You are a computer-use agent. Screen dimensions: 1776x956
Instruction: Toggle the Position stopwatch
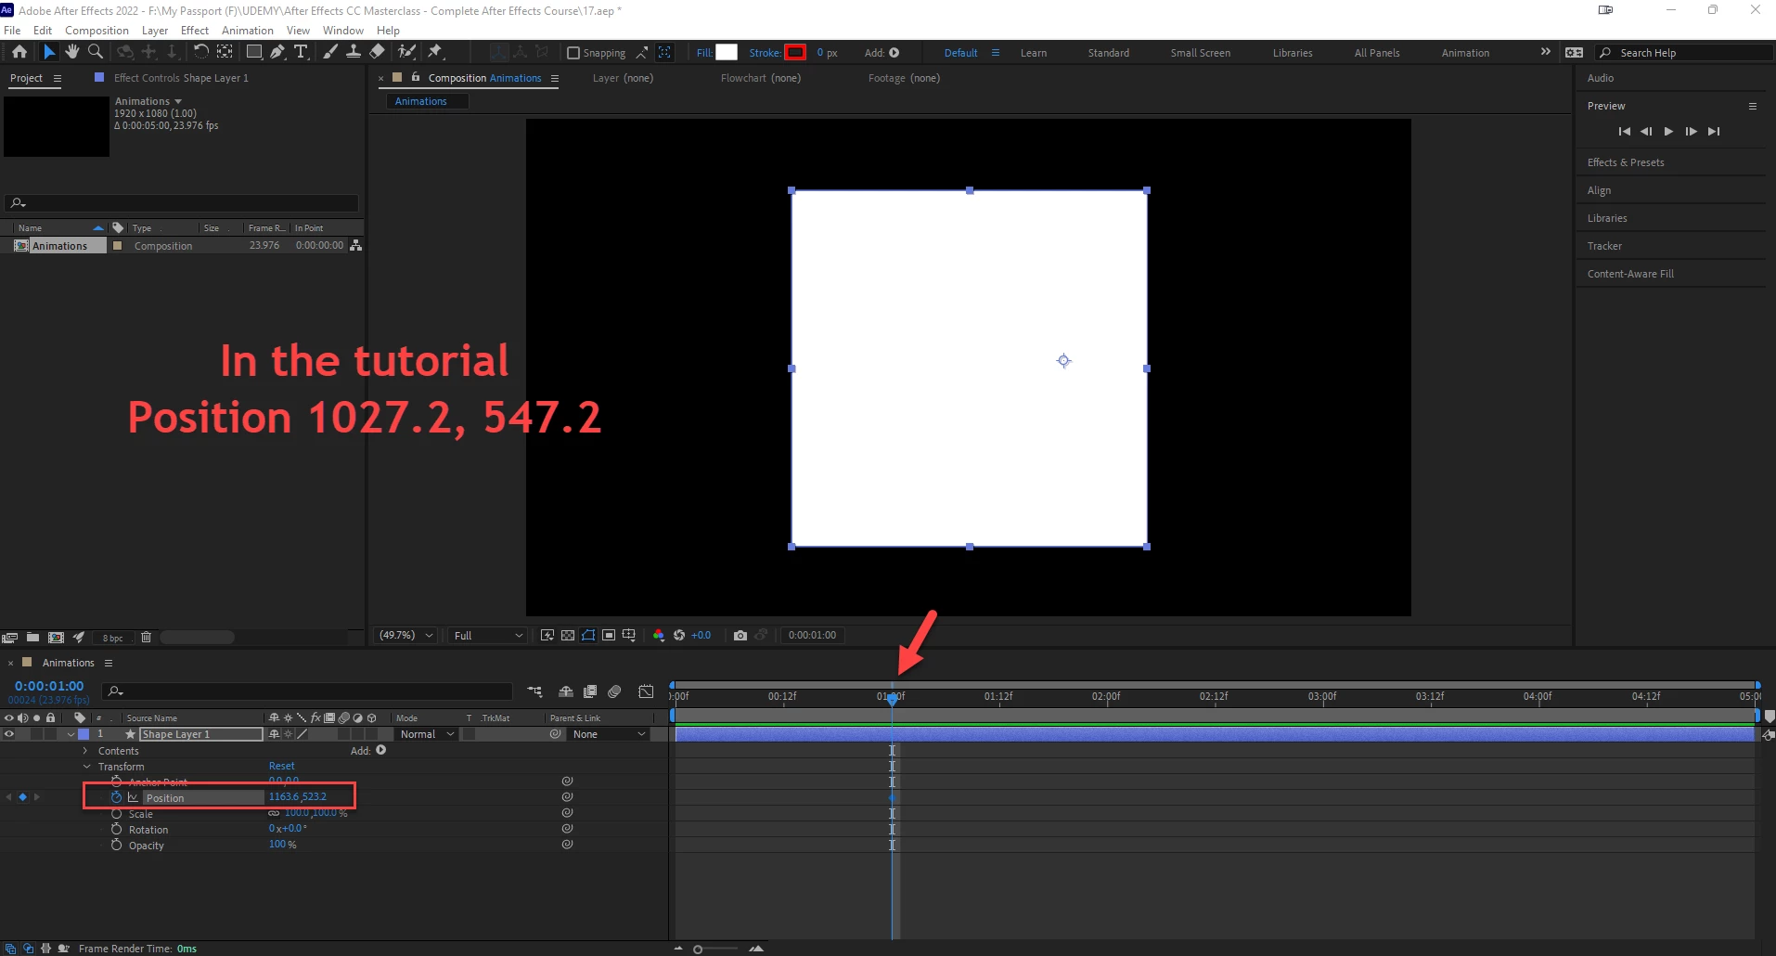pos(117,797)
